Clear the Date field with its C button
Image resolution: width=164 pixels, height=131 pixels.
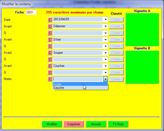(50, 20)
